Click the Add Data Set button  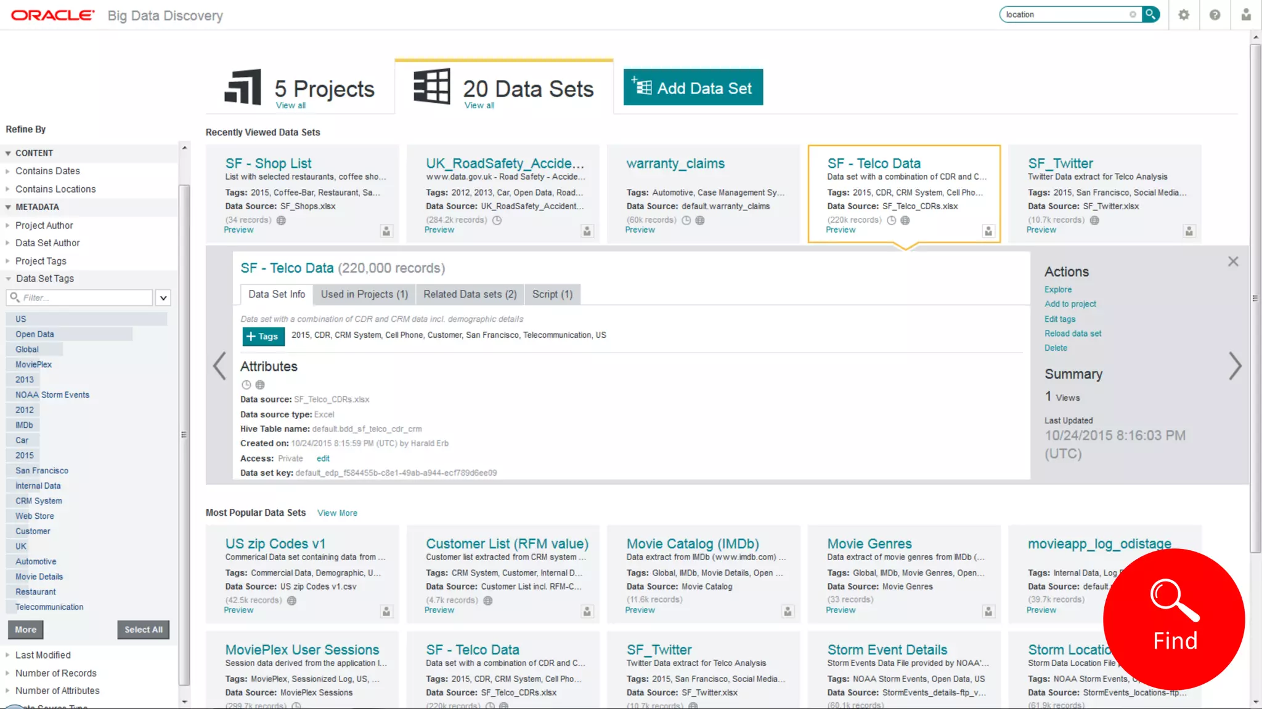(x=693, y=87)
